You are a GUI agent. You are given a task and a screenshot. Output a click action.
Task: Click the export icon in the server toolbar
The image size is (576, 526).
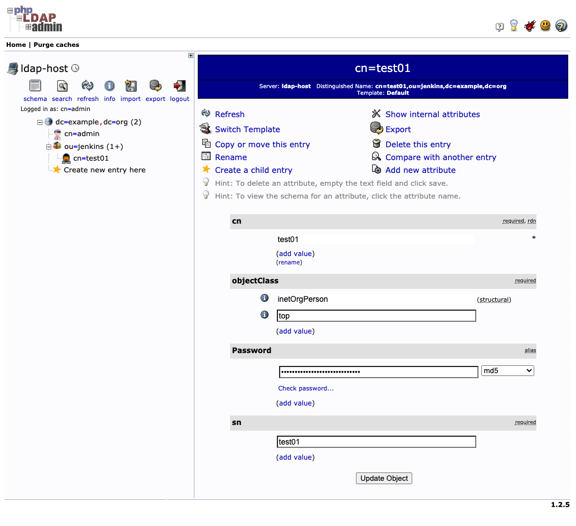[155, 86]
